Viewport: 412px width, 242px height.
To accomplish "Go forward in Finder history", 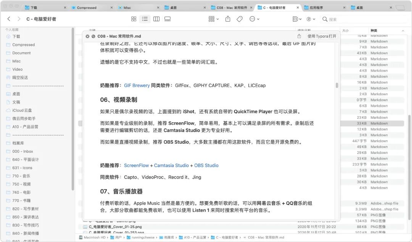I will click(x=19, y=19).
